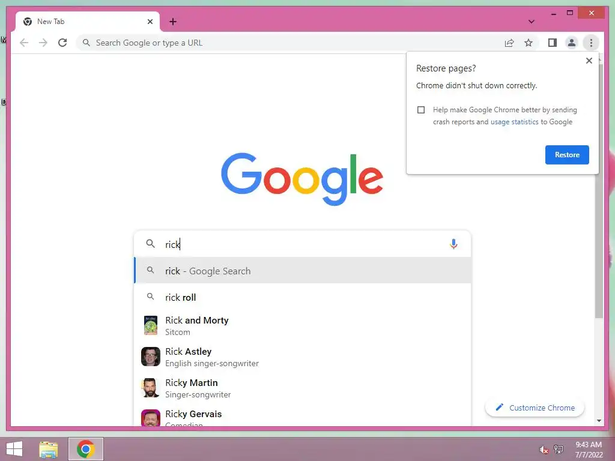Screen dimensions: 615x461
Task: Open the taskbar clock showing 9:43 AM
Action: pos(589,450)
